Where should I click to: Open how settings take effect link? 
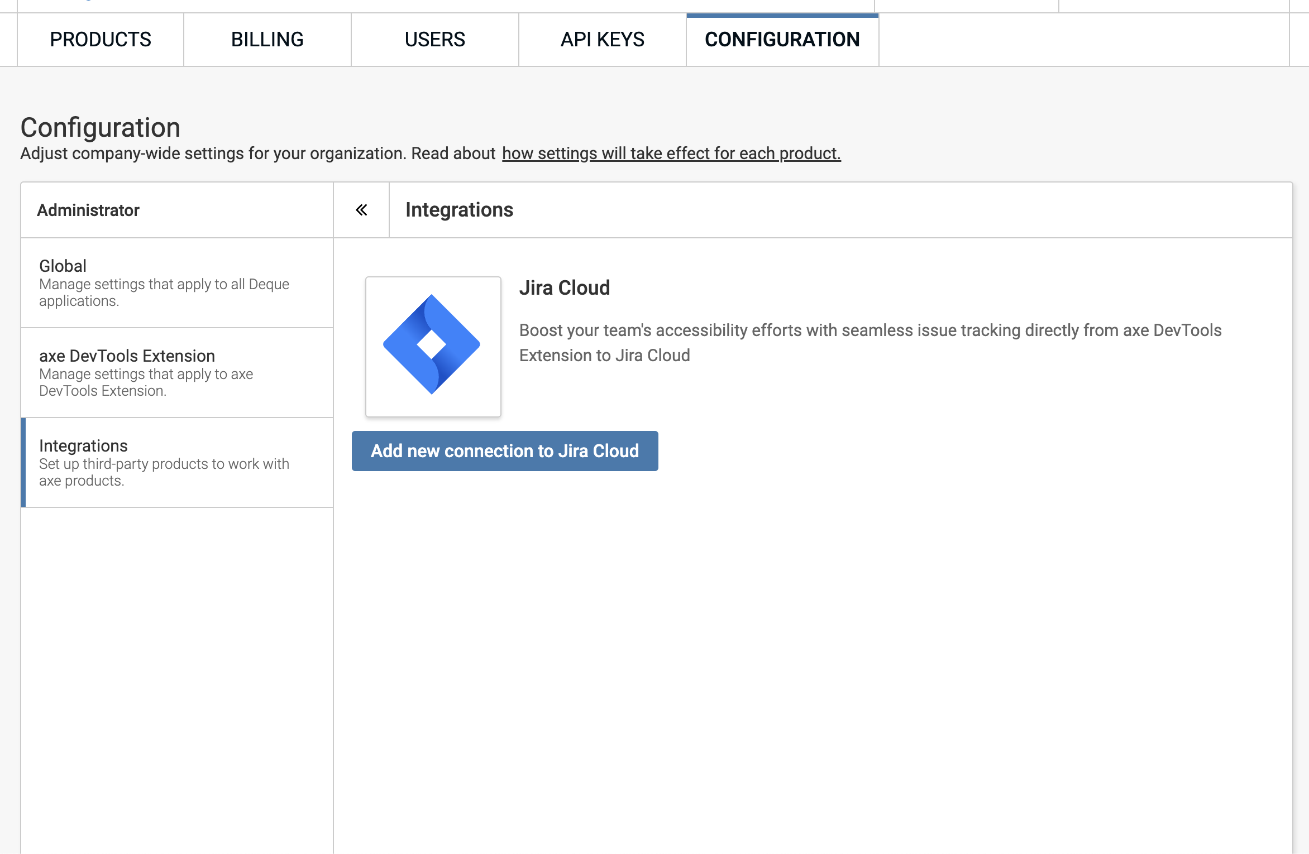[671, 153]
